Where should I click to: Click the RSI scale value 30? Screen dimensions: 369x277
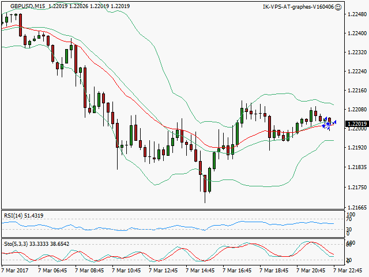tap(349, 230)
